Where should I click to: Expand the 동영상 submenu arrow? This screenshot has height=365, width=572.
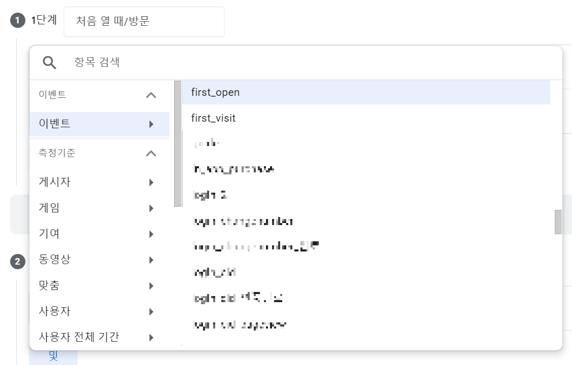[x=151, y=260]
